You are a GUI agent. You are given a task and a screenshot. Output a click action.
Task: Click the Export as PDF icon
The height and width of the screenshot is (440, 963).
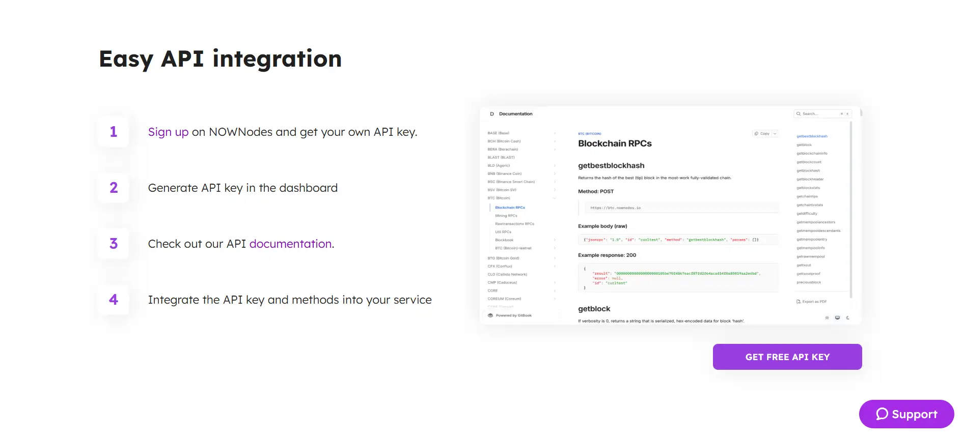(799, 302)
